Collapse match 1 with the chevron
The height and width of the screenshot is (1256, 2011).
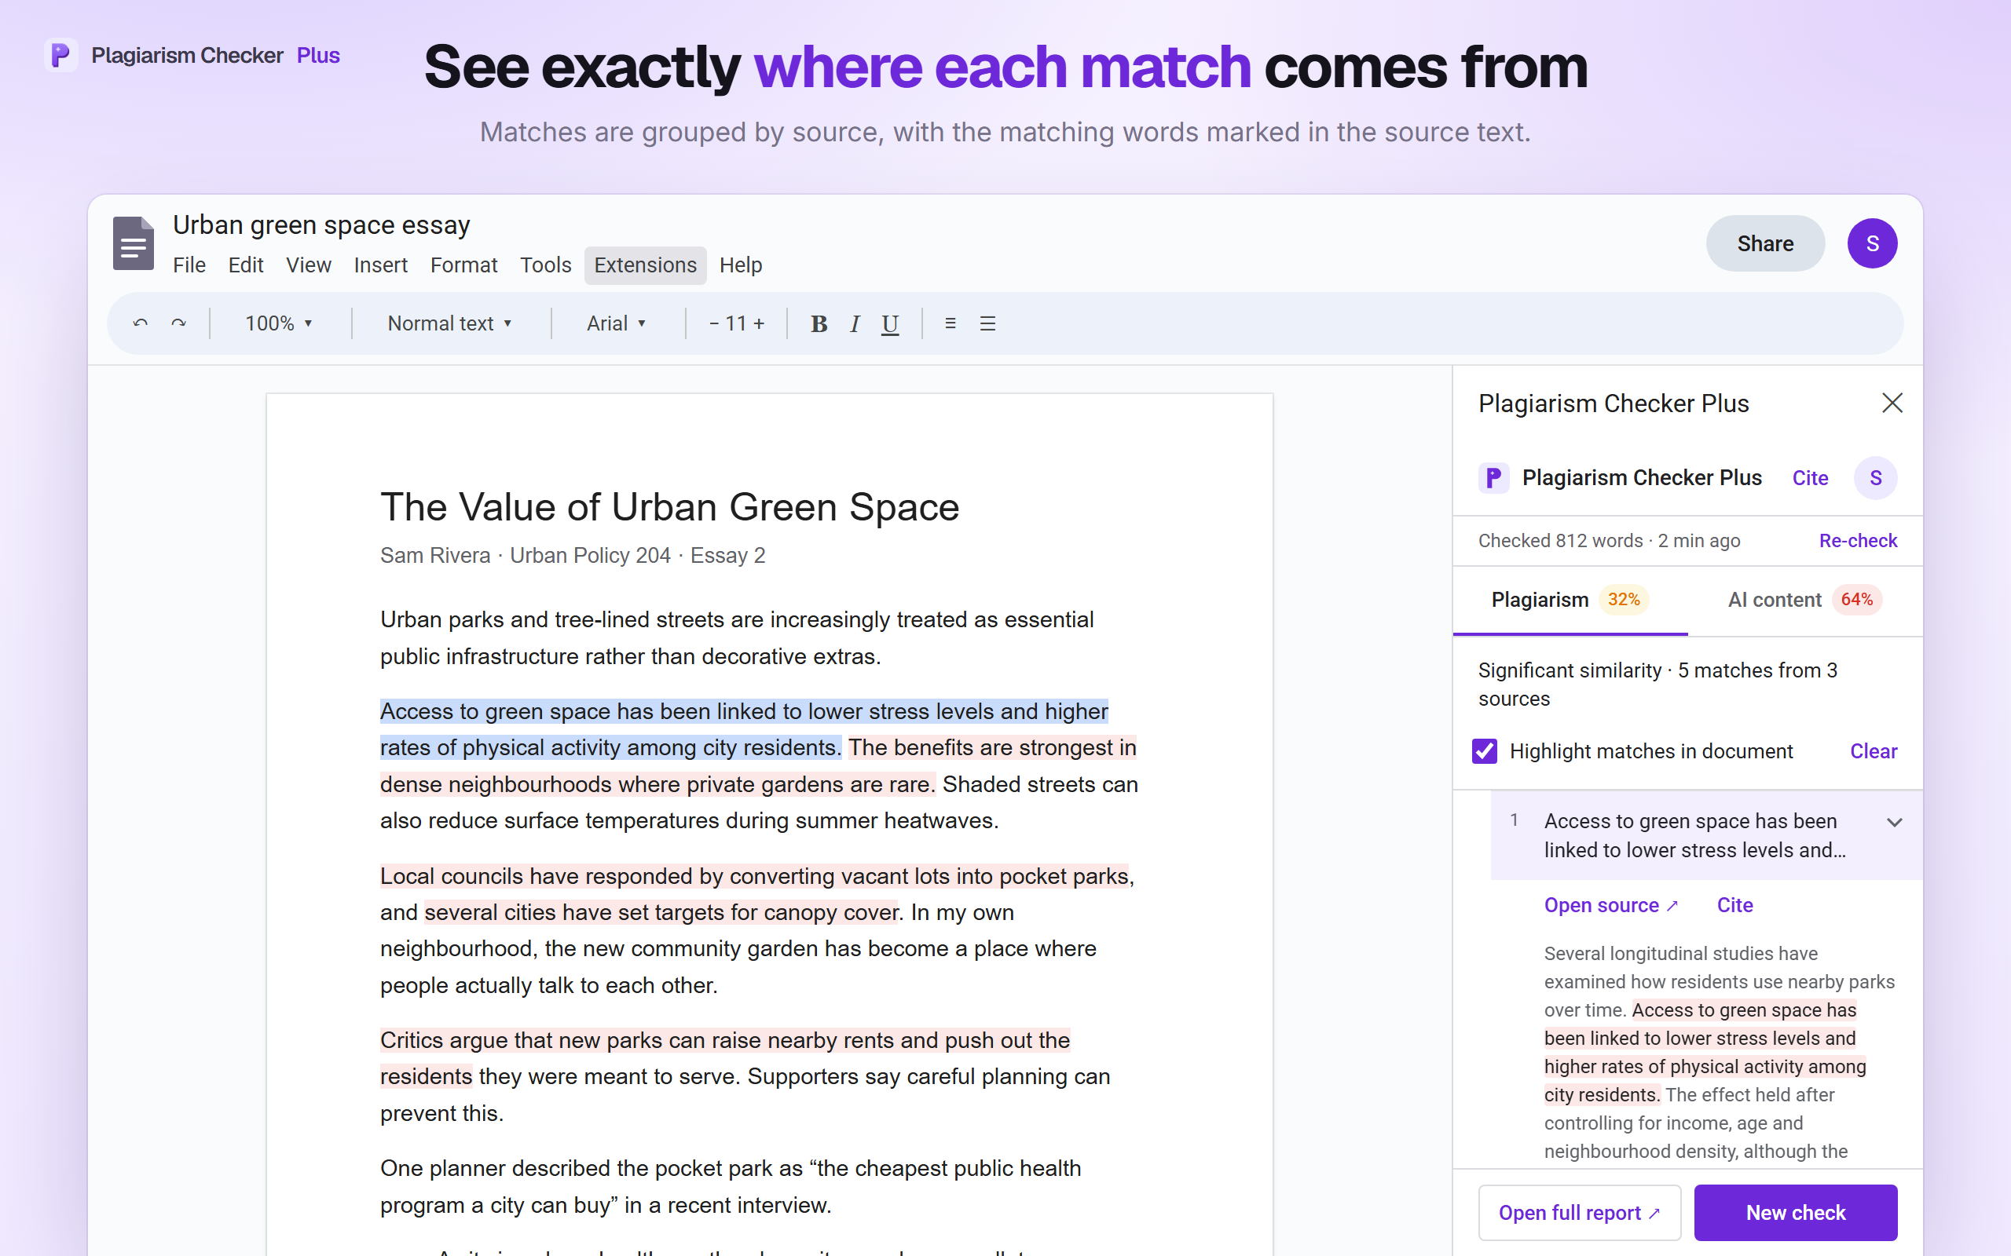coord(1894,823)
